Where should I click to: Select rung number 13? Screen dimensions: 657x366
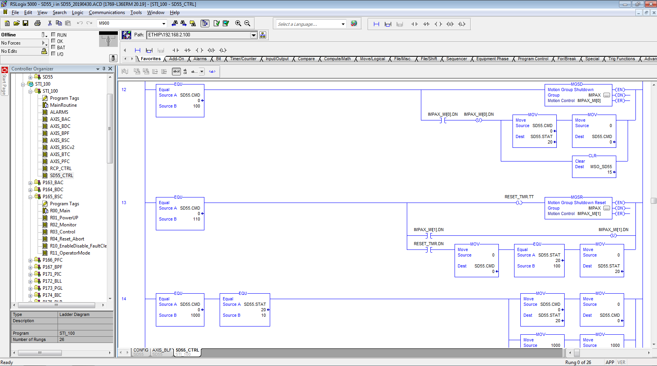click(x=124, y=203)
